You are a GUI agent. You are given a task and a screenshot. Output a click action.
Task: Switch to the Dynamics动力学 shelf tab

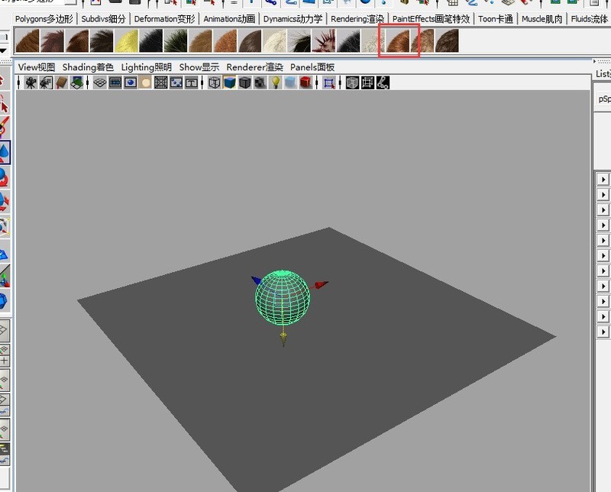click(293, 18)
